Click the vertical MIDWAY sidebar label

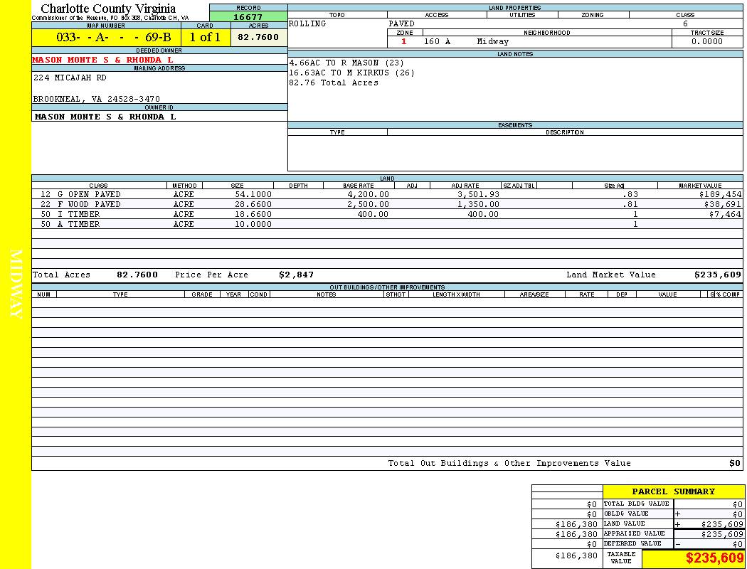[x=16, y=284]
